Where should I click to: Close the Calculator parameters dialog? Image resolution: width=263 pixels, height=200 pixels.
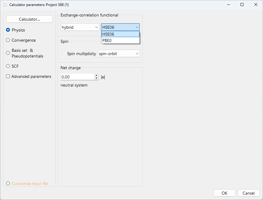[256, 5]
